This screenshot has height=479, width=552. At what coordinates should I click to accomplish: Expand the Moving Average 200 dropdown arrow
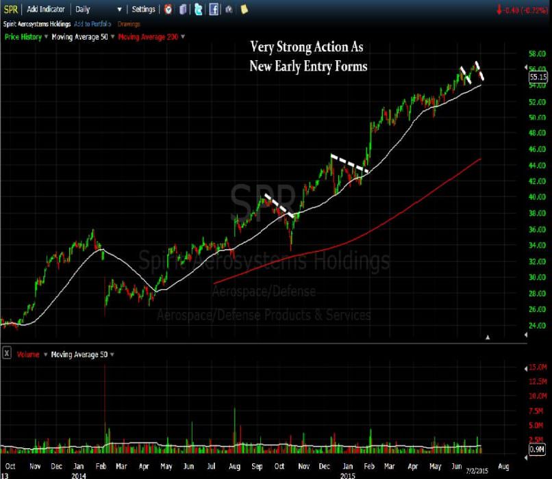(183, 36)
